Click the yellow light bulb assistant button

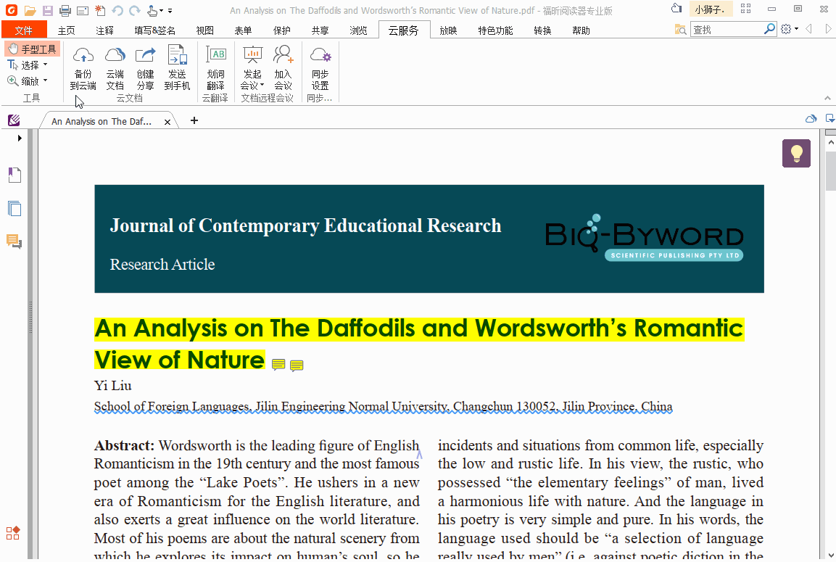click(796, 154)
